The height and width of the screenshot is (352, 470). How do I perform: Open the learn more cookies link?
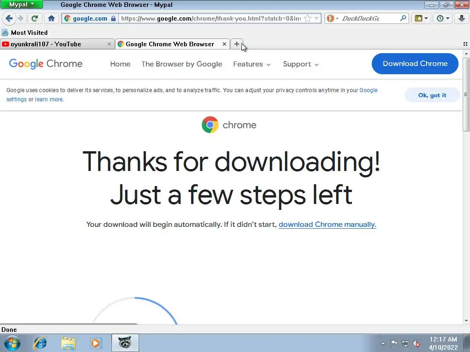(49, 99)
